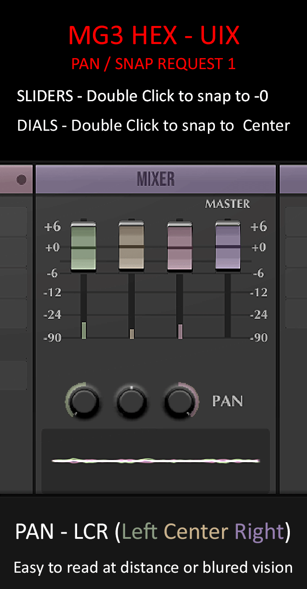Click the right-side -90 scale marking
The width and height of the screenshot is (307, 589).
(x=259, y=338)
